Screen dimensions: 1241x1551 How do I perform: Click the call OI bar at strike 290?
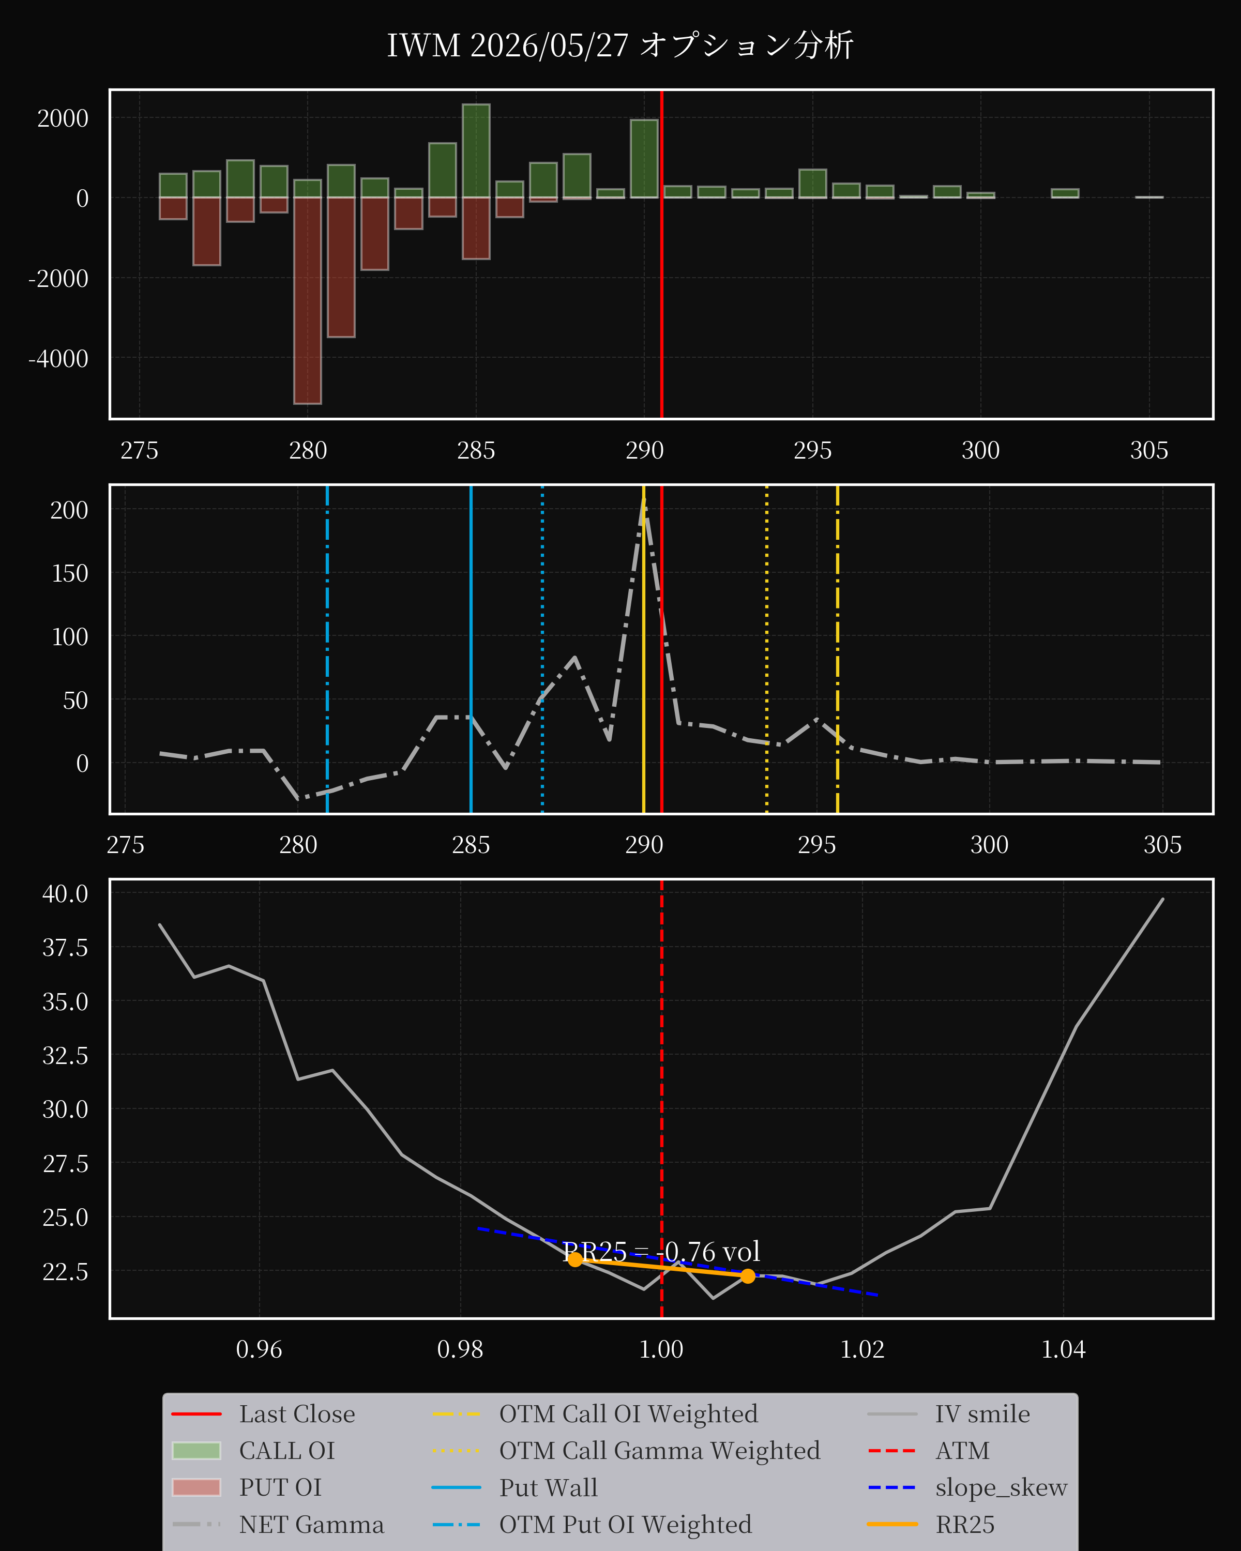coord(645,158)
